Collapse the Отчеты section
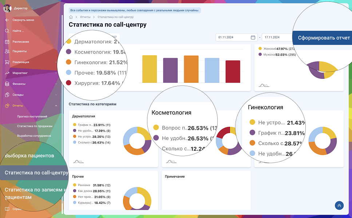This screenshot has height=218, width=352. pos(56,106)
